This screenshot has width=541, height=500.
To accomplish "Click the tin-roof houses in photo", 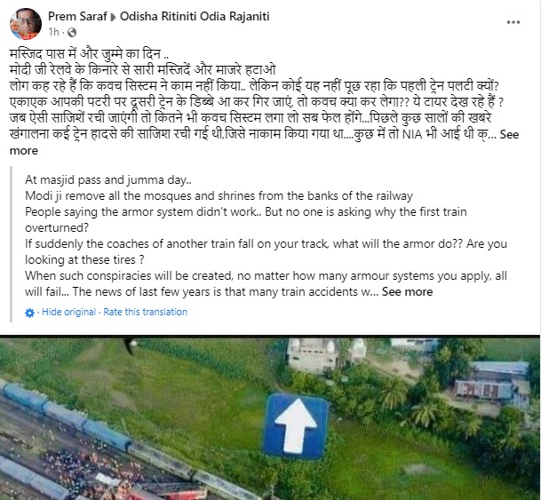I will [491, 383].
